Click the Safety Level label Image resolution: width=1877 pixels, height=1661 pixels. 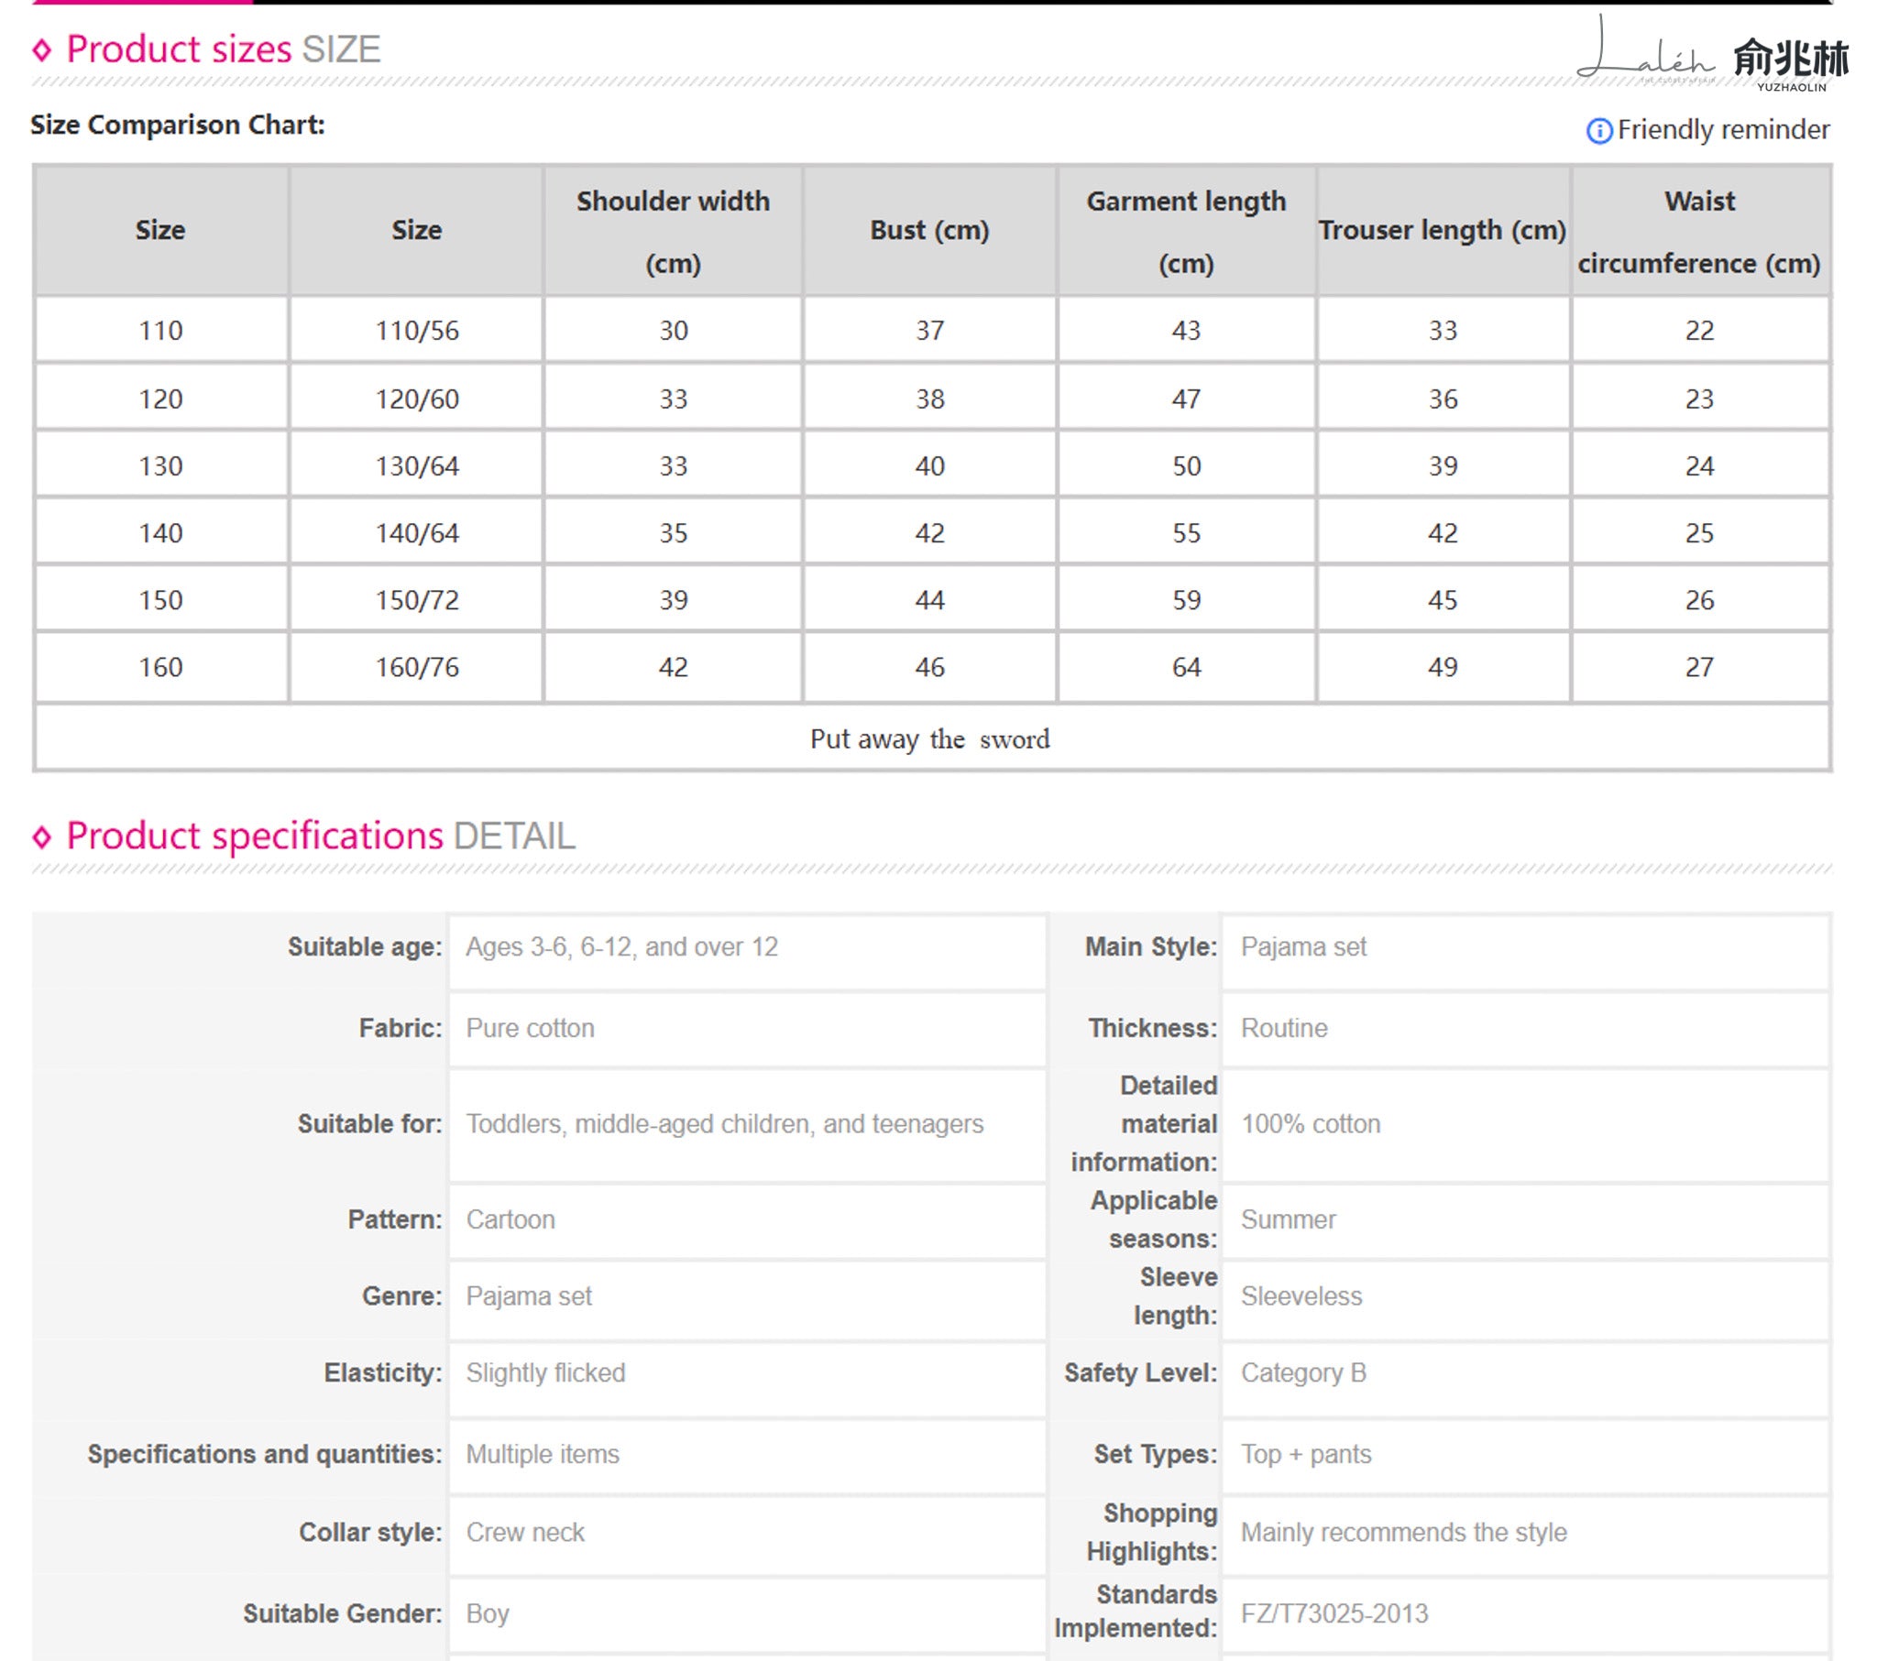(x=1140, y=1372)
